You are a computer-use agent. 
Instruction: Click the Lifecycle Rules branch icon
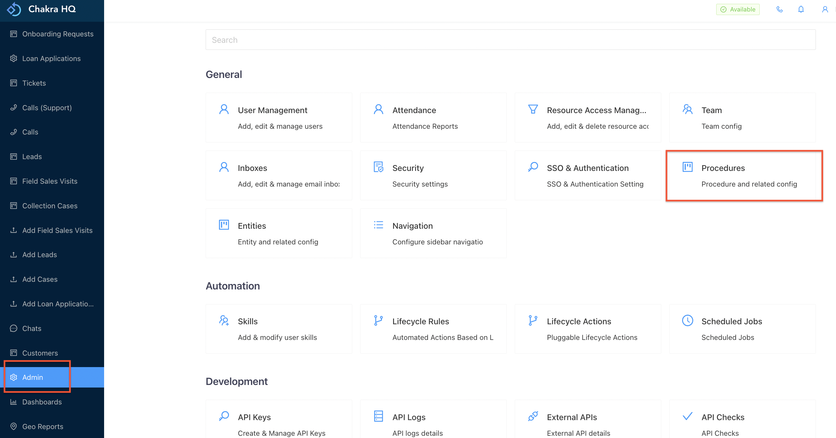378,321
